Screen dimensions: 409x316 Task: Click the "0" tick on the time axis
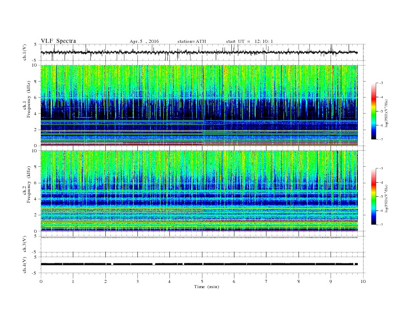41,281
